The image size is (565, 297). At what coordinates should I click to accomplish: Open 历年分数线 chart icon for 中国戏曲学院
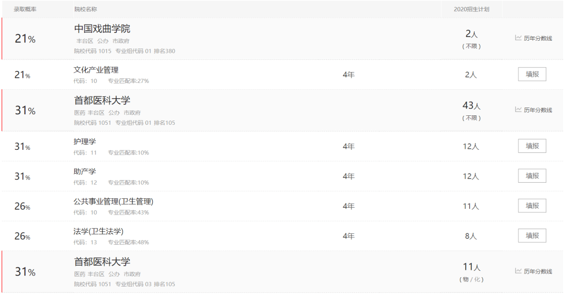518,38
